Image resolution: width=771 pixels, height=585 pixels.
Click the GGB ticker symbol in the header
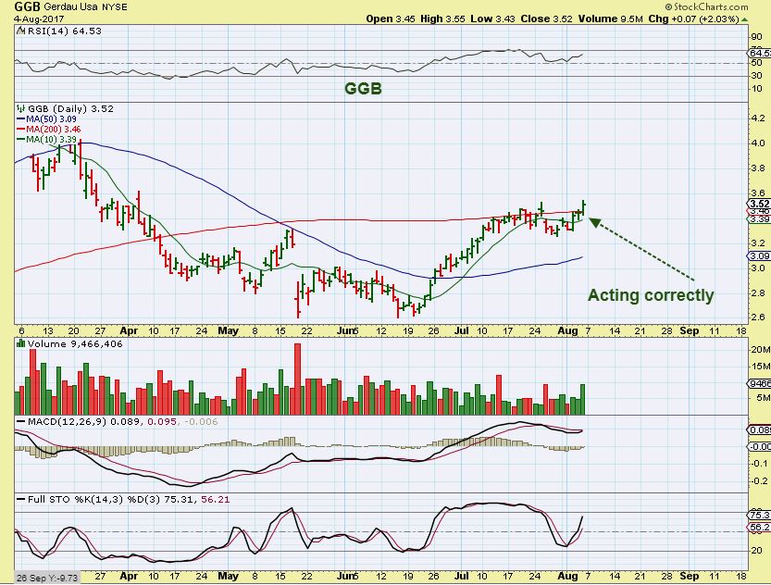click(x=27, y=6)
